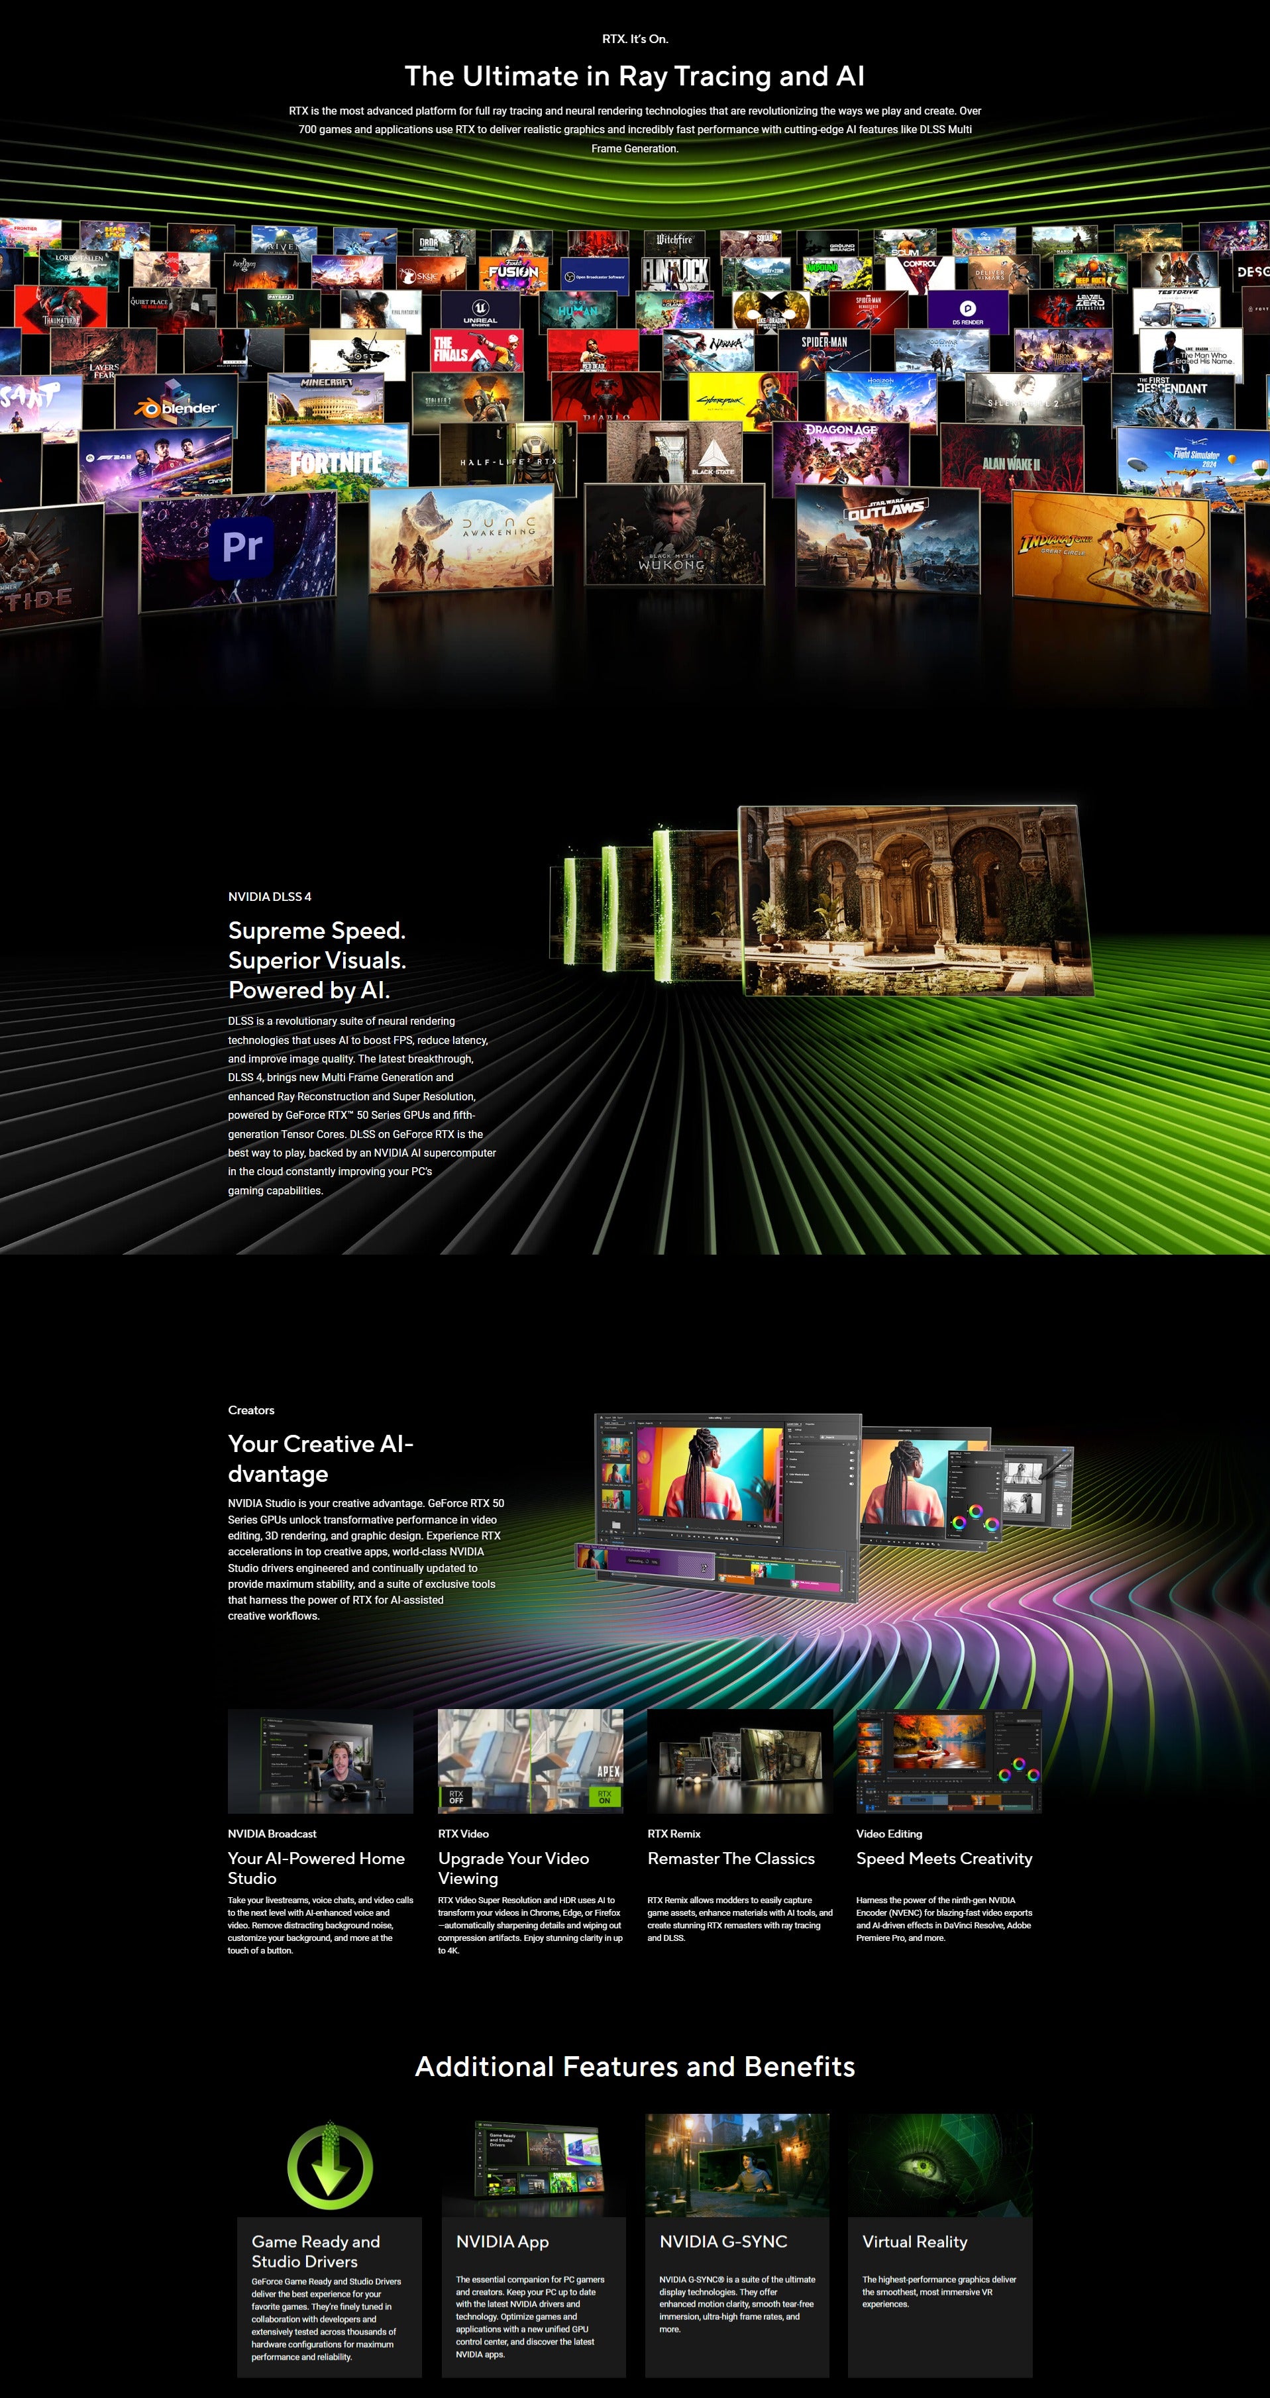Screen dimensions: 1270x2398
Task: Open 'Remaster The Classics' heading
Action: click(x=730, y=1858)
